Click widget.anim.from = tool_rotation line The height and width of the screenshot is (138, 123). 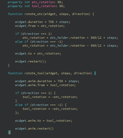[x=45, y=85]
